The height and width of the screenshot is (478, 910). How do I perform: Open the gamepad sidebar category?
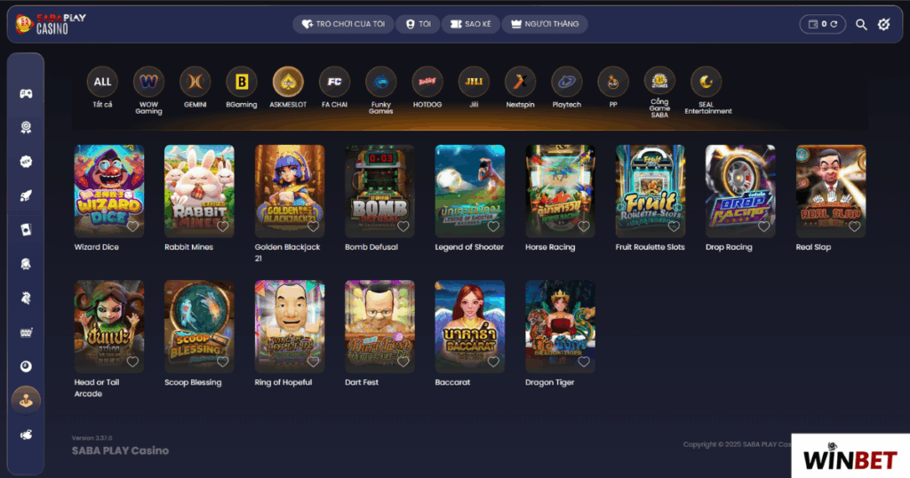tap(26, 93)
